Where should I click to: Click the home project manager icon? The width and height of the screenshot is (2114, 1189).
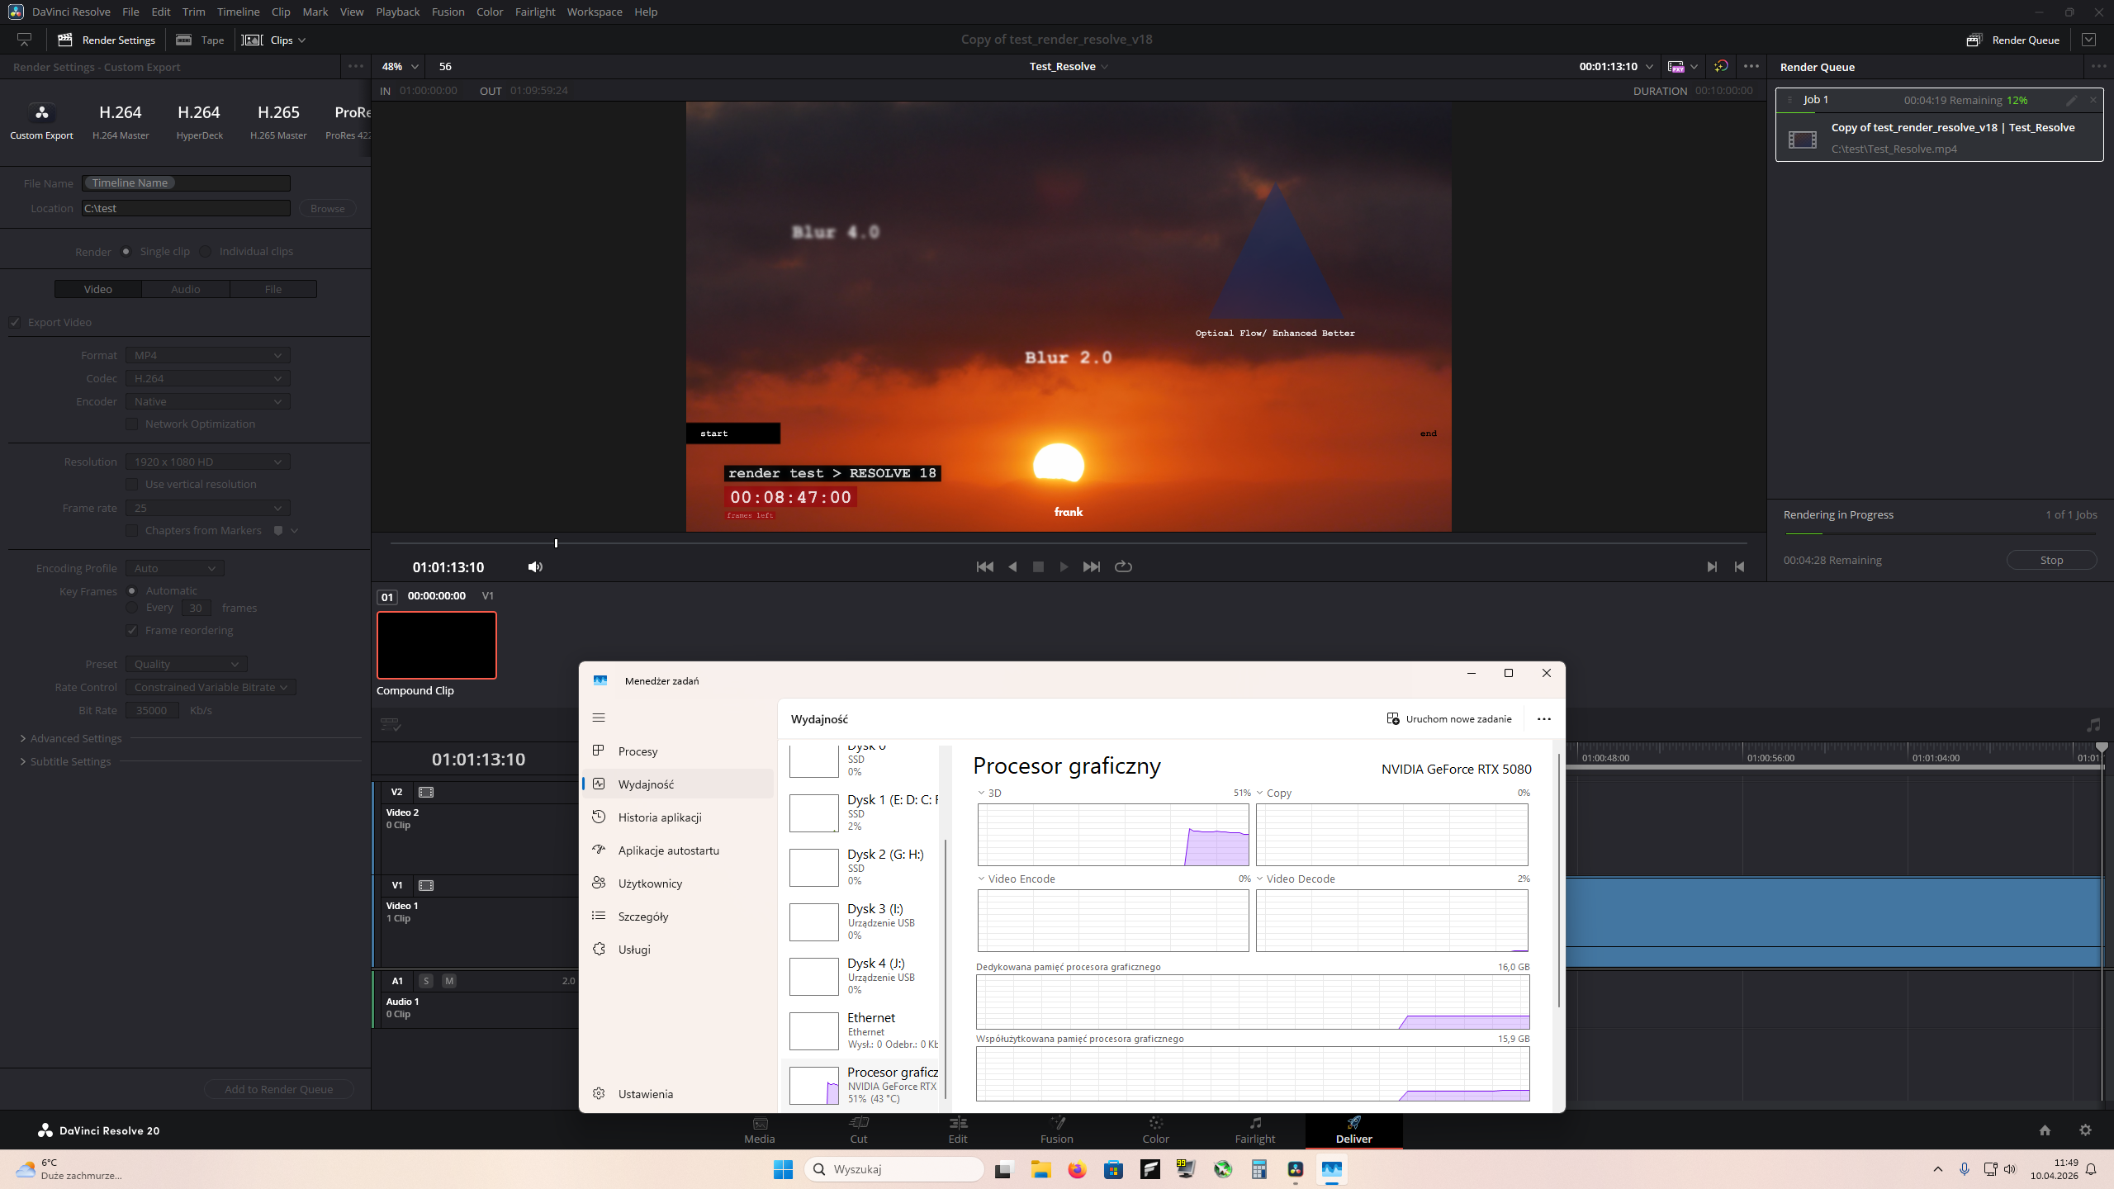point(2045,1130)
